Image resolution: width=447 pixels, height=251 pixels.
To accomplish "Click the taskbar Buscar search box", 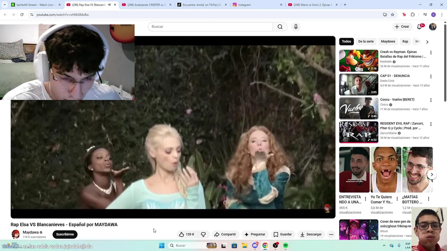I will tap(193, 245).
